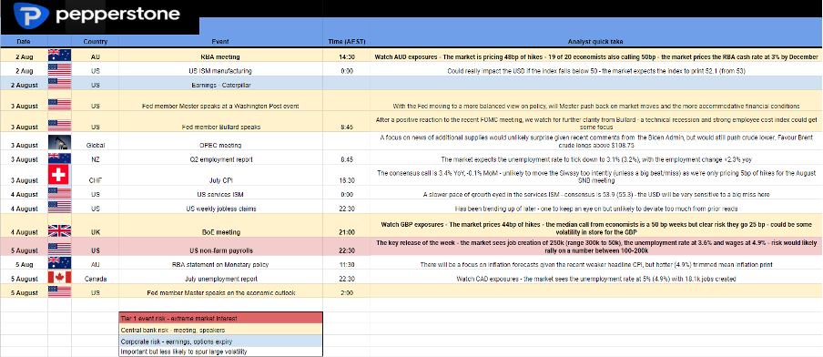Select the Analyst quick take header

(595, 42)
